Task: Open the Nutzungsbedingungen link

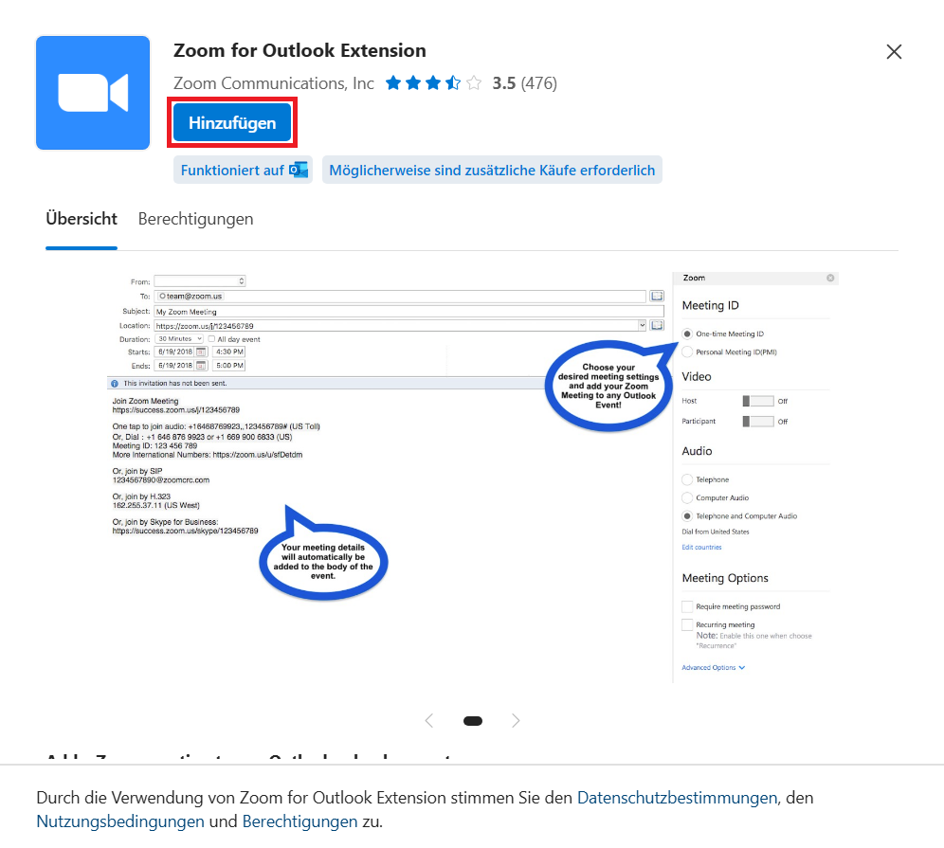Action: click(120, 821)
